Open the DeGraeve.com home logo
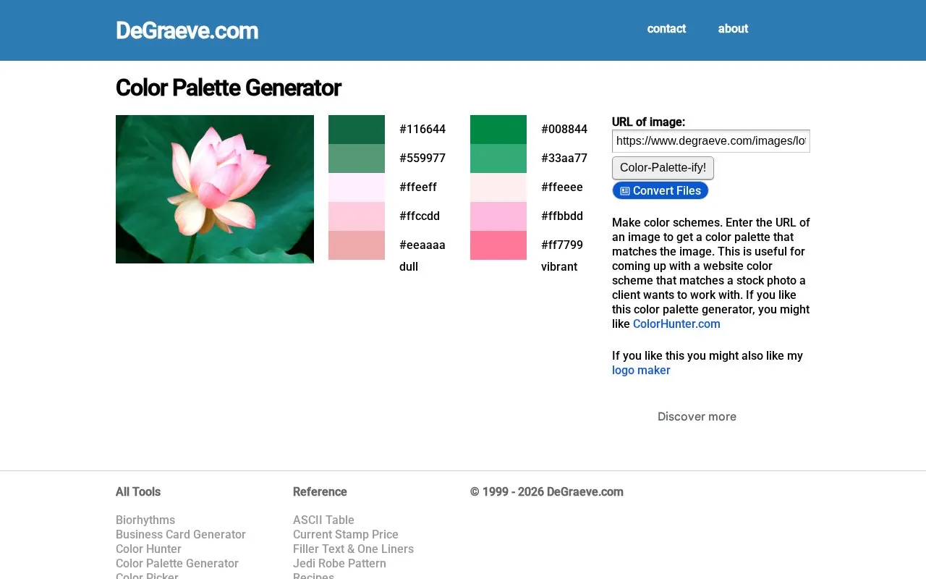This screenshot has width=926, height=579. point(187,30)
